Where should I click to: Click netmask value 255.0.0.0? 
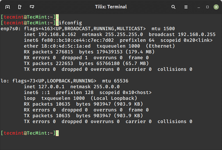106,87
